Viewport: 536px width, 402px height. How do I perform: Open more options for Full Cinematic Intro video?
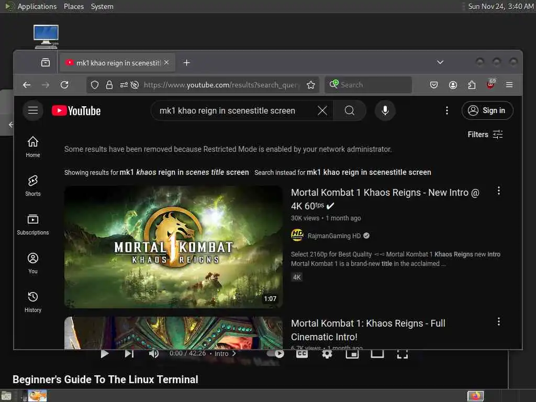pyautogui.click(x=499, y=321)
